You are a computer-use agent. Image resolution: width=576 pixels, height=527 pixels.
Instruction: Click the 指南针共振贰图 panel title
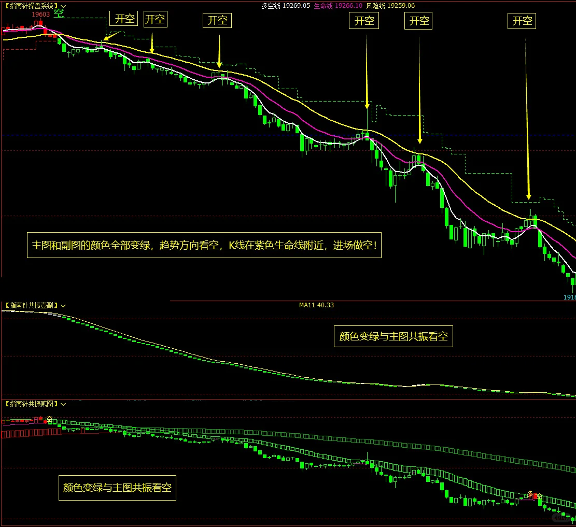pos(32,404)
